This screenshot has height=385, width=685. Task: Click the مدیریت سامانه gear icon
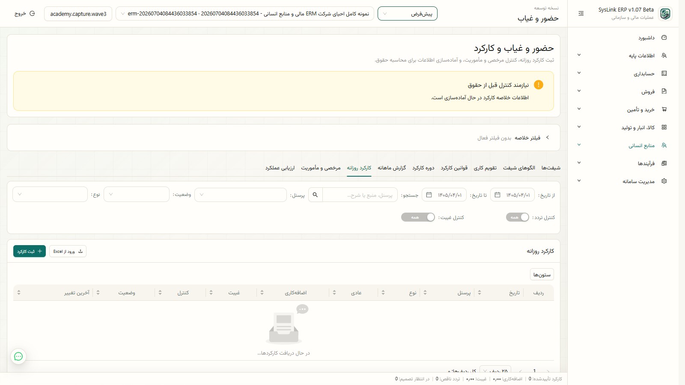664,181
